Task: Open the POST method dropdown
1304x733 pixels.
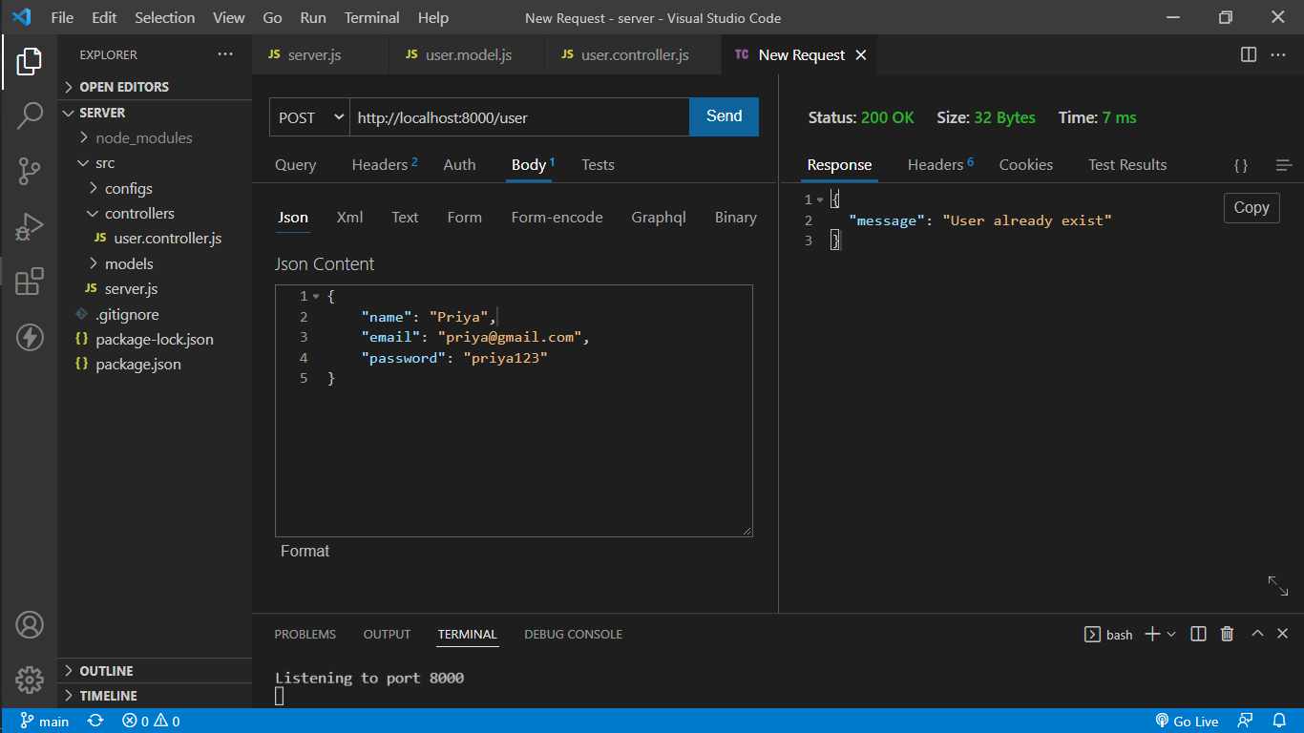Action: click(x=308, y=116)
